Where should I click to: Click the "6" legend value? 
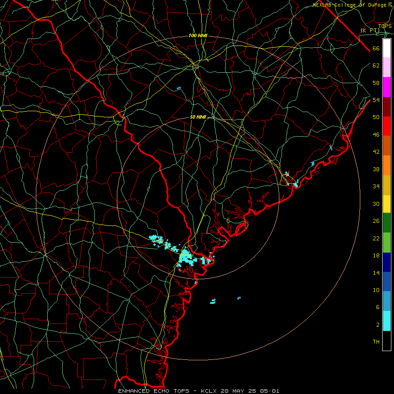(x=378, y=307)
